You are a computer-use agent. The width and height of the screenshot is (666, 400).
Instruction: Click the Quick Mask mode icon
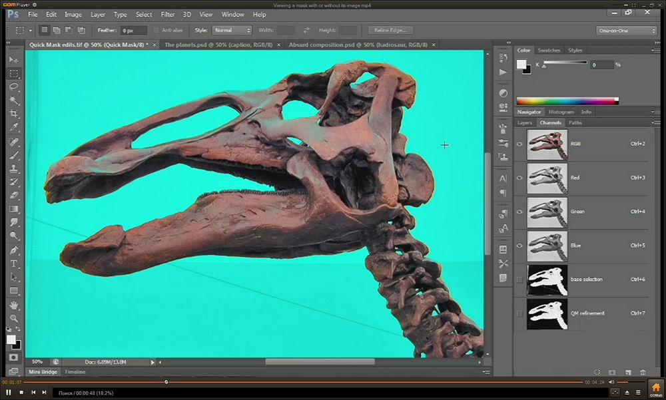(13, 357)
